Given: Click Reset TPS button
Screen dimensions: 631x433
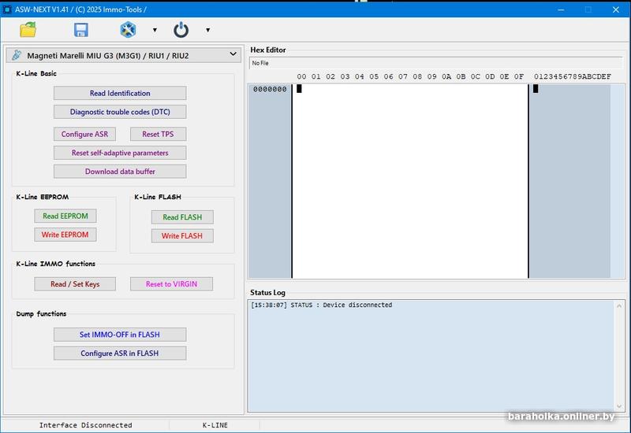Looking at the screenshot, I should [159, 134].
